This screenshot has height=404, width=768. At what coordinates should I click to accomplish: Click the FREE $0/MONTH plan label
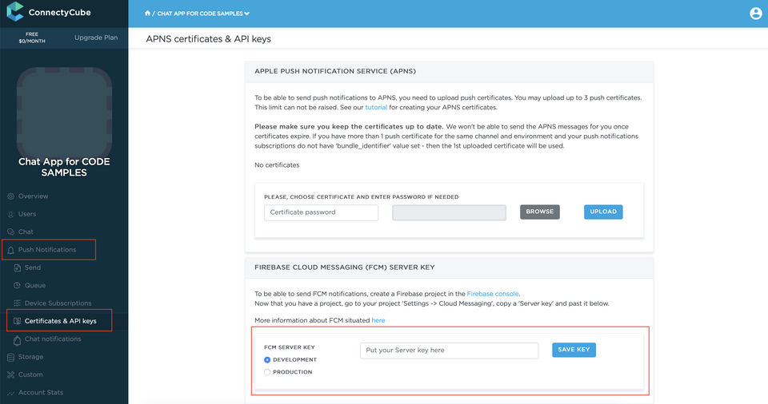[x=32, y=38]
